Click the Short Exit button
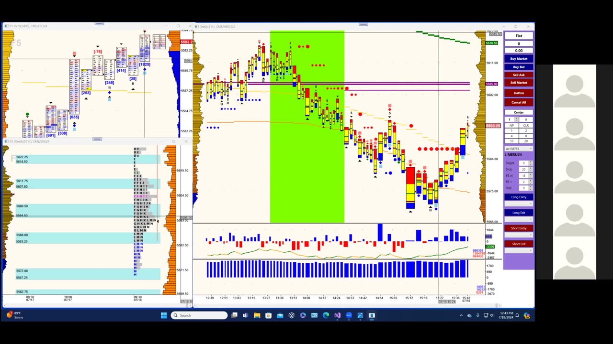 pos(519,244)
